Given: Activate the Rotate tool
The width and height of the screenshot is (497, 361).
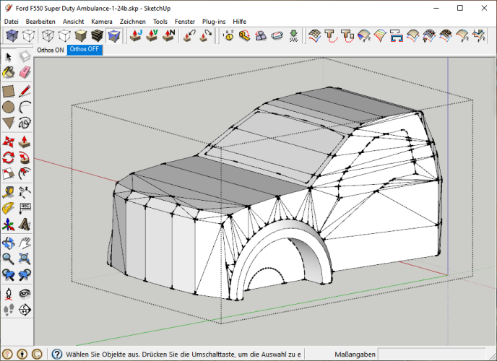Looking at the screenshot, I should (9, 157).
